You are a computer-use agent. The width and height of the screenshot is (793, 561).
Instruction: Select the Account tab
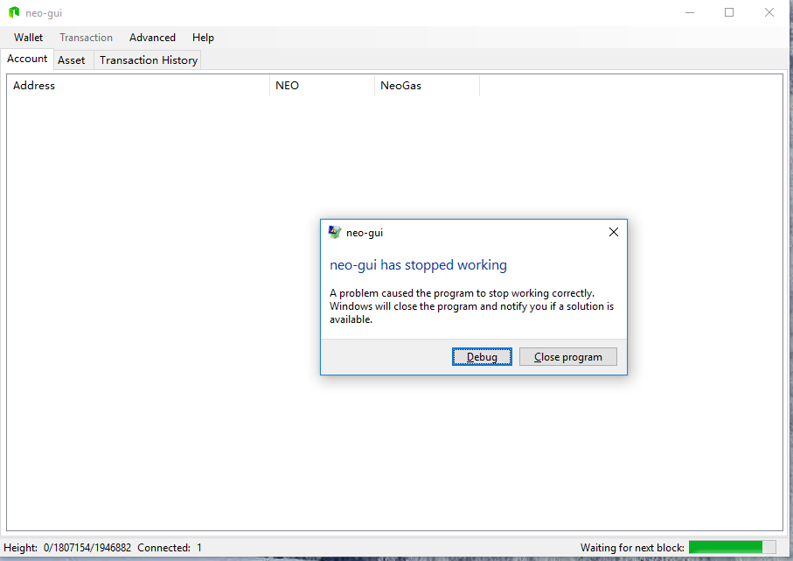click(x=27, y=59)
